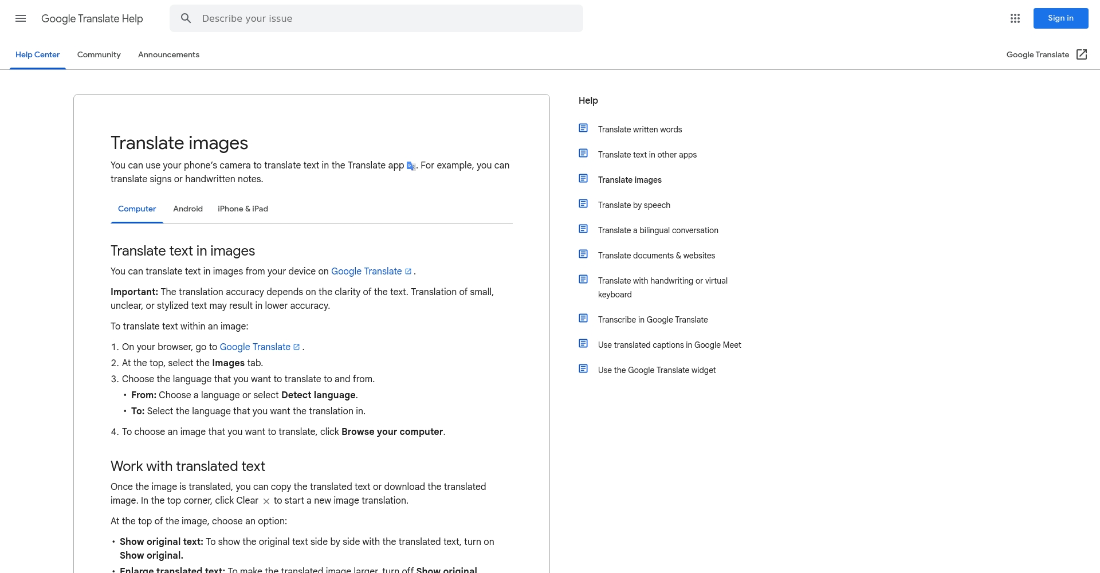Click article icon beside Transcribe in Google Translate

(x=583, y=319)
